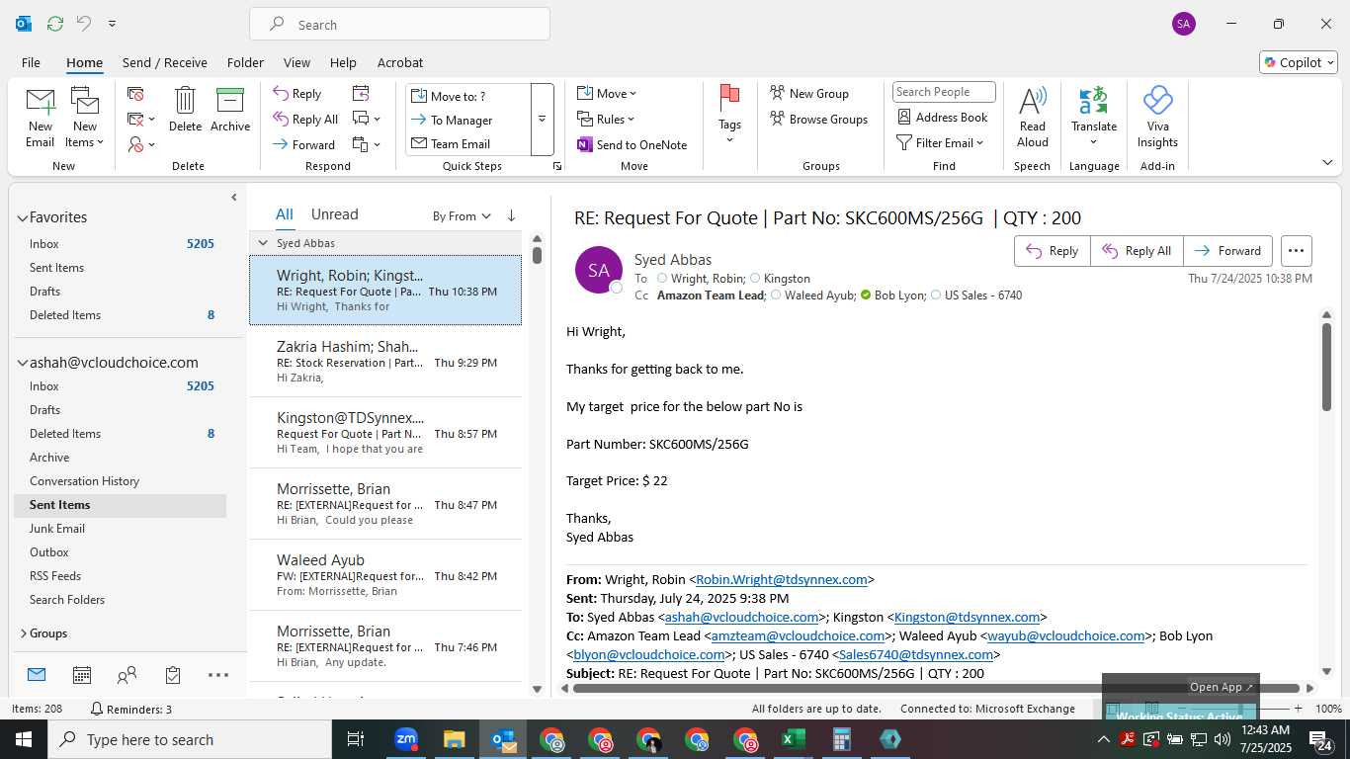The width and height of the screenshot is (1350, 759).
Task: Open Translate options
Action: [x=1093, y=117]
